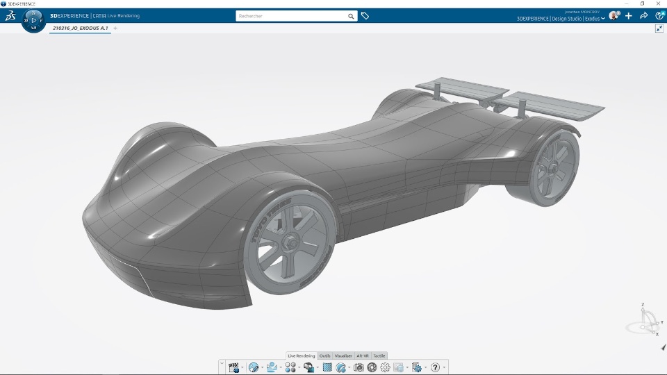
Task: Click the Dassault Systèmes 3DS logo
Action: pos(10,16)
